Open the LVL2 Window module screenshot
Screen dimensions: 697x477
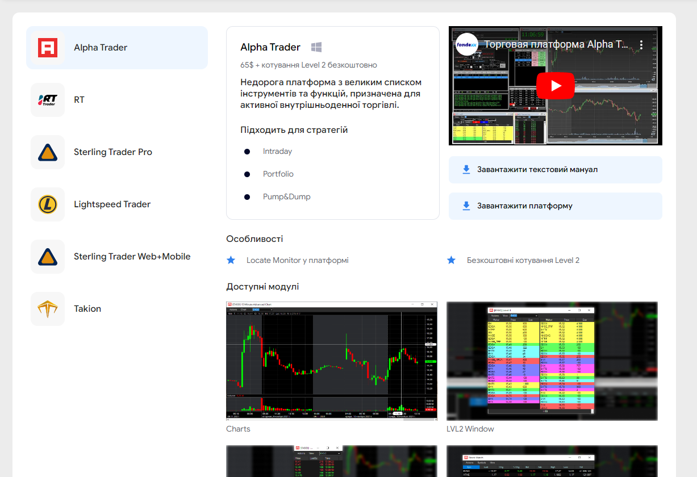pyautogui.click(x=552, y=361)
